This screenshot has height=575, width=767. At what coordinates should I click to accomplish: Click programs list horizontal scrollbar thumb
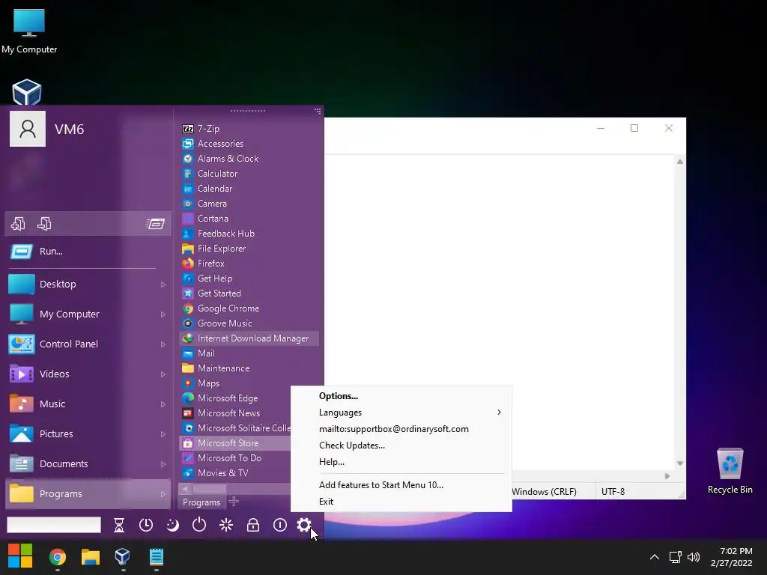pos(210,488)
